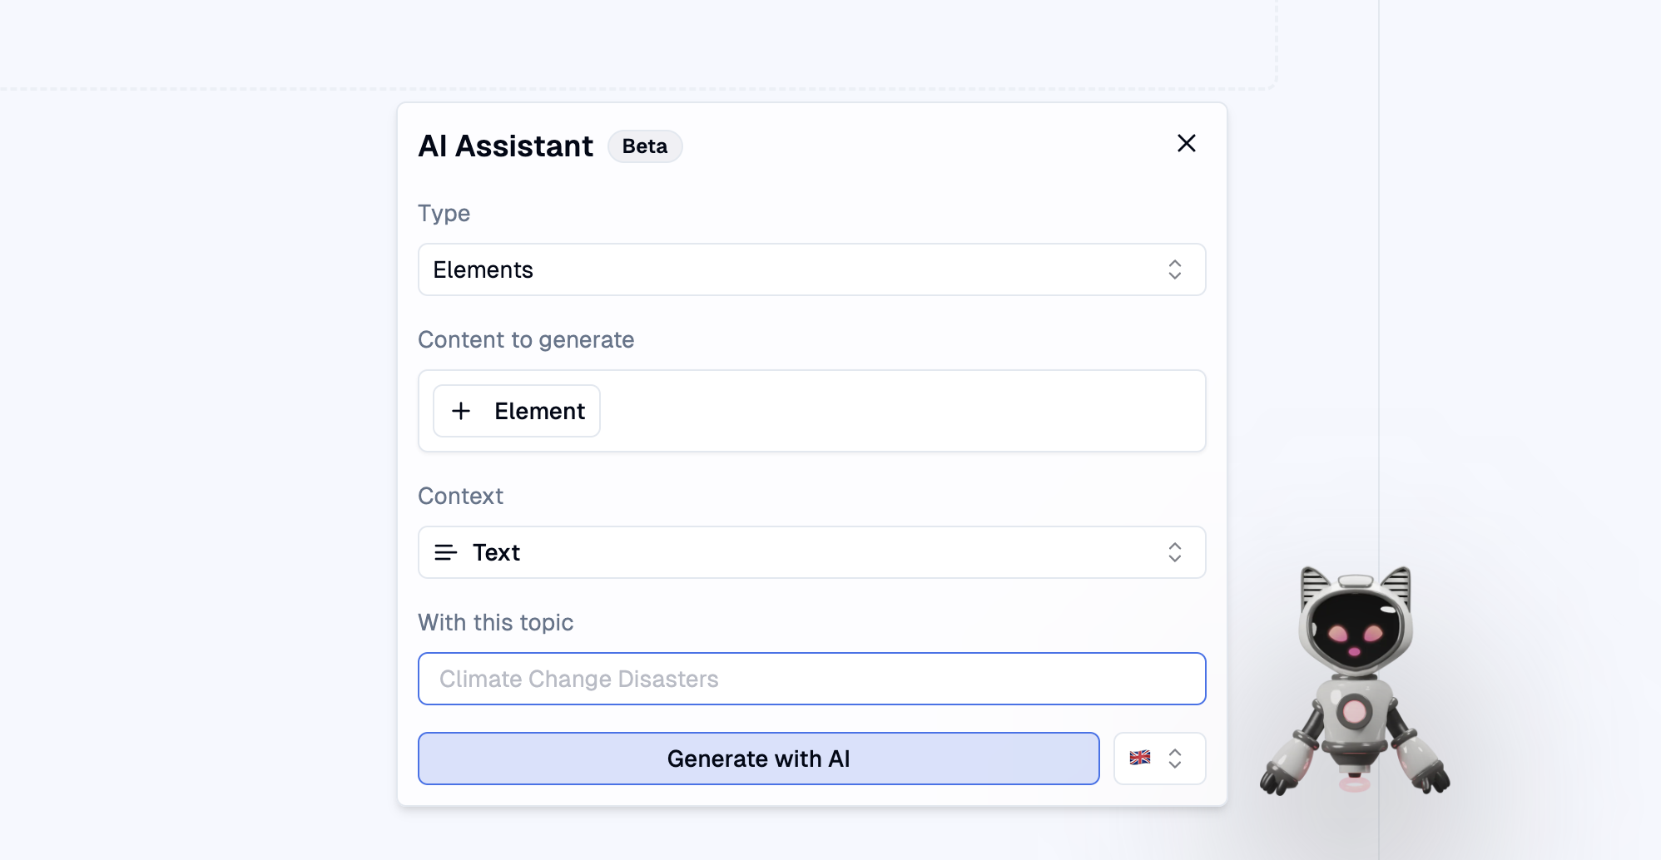Click the Content to generate box area
Screen dimensions: 1661x860
click(811, 411)
